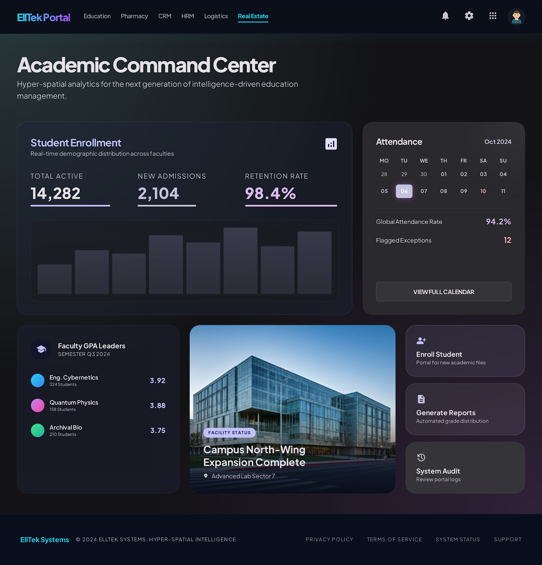Open the System Status footer link

pos(458,540)
